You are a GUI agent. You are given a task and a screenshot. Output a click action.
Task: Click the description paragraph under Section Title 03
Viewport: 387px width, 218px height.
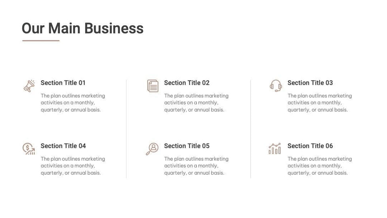tap(319, 103)
